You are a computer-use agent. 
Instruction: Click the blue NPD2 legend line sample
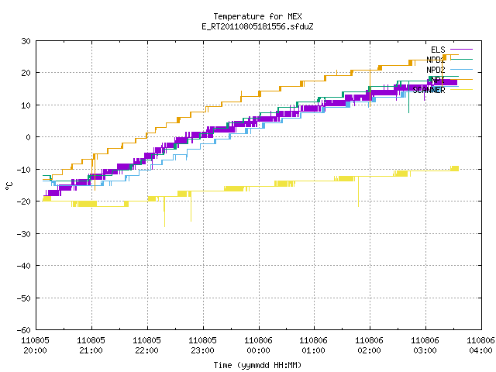[x=462, y=70]
